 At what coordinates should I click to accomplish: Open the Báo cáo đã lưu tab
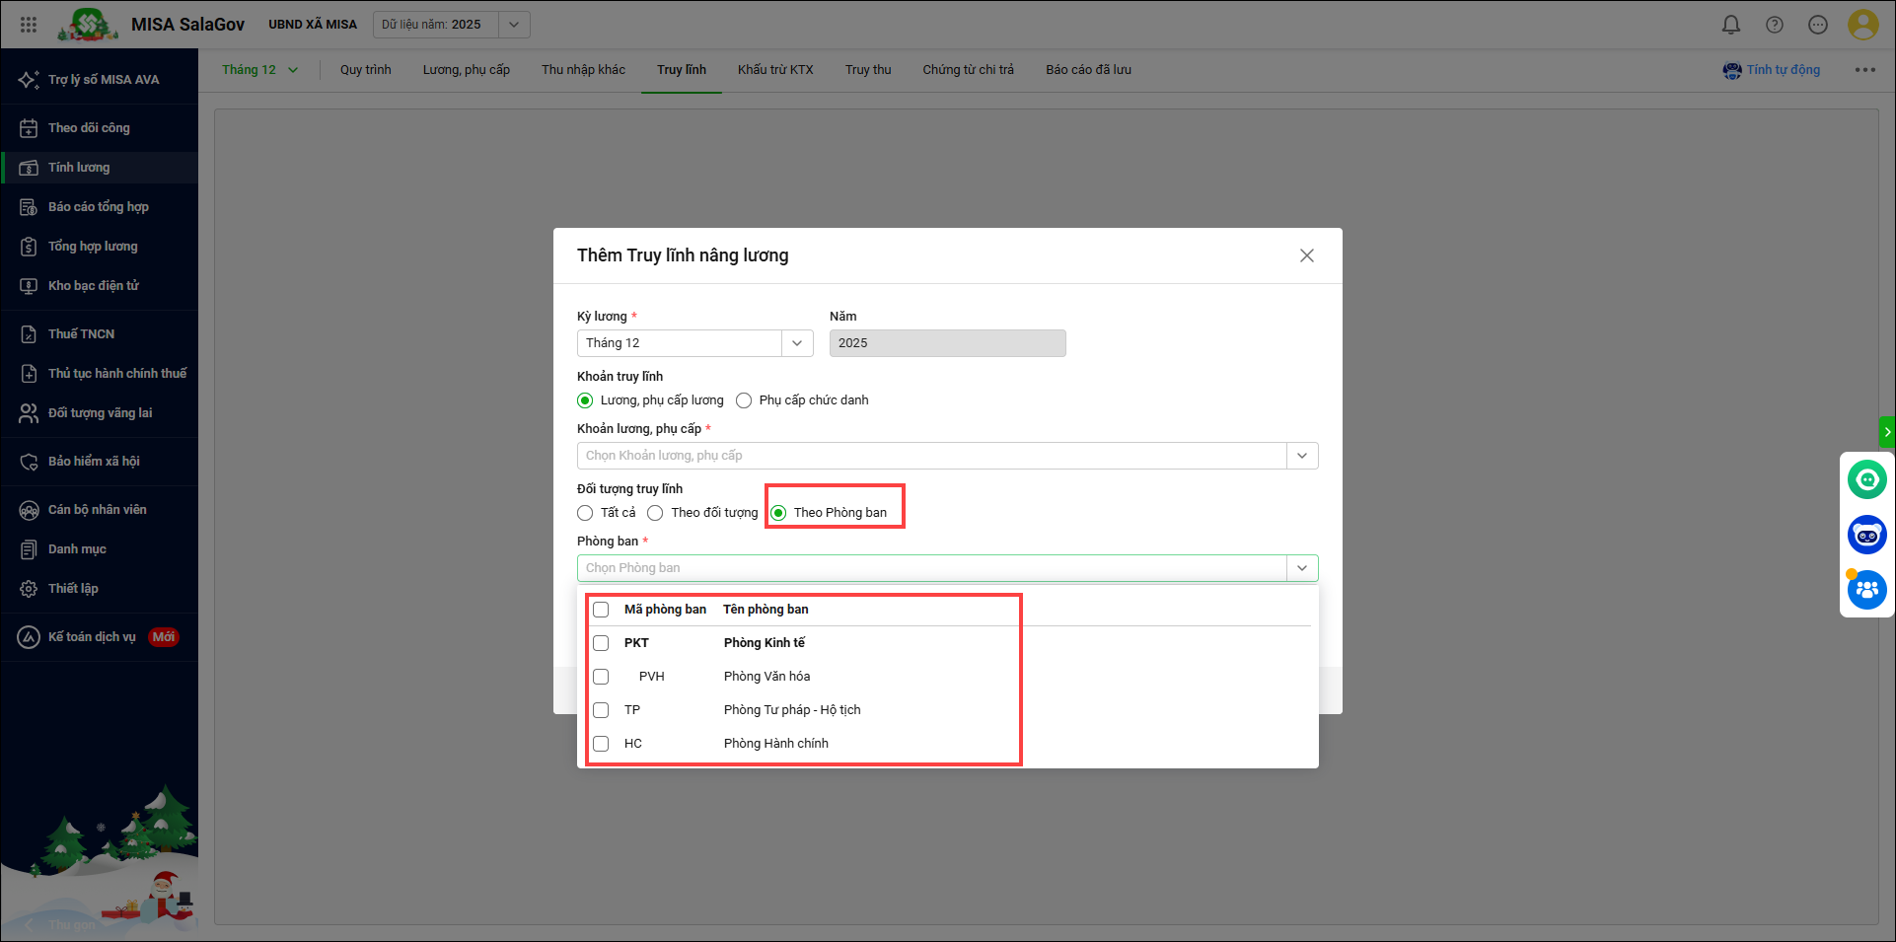(1088, 70)
